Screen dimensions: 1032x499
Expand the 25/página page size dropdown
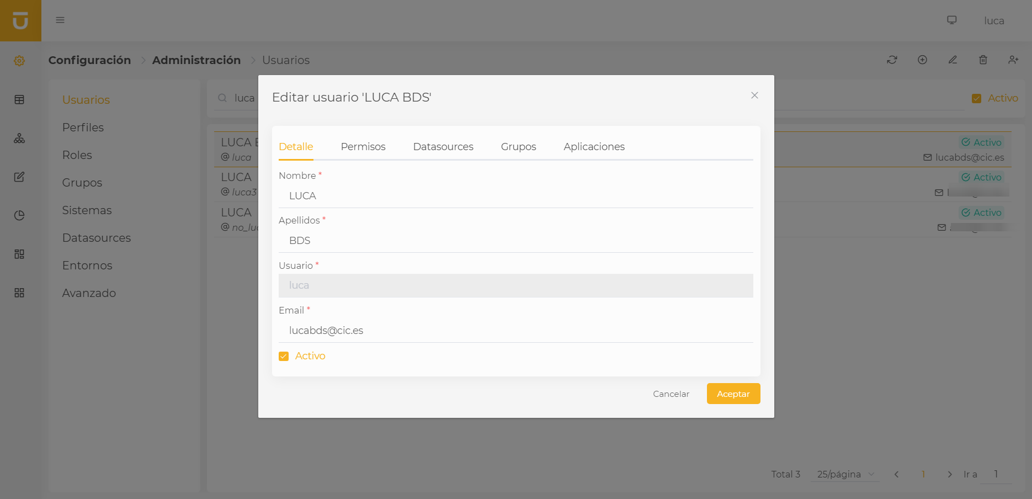(x=845, y=474)
